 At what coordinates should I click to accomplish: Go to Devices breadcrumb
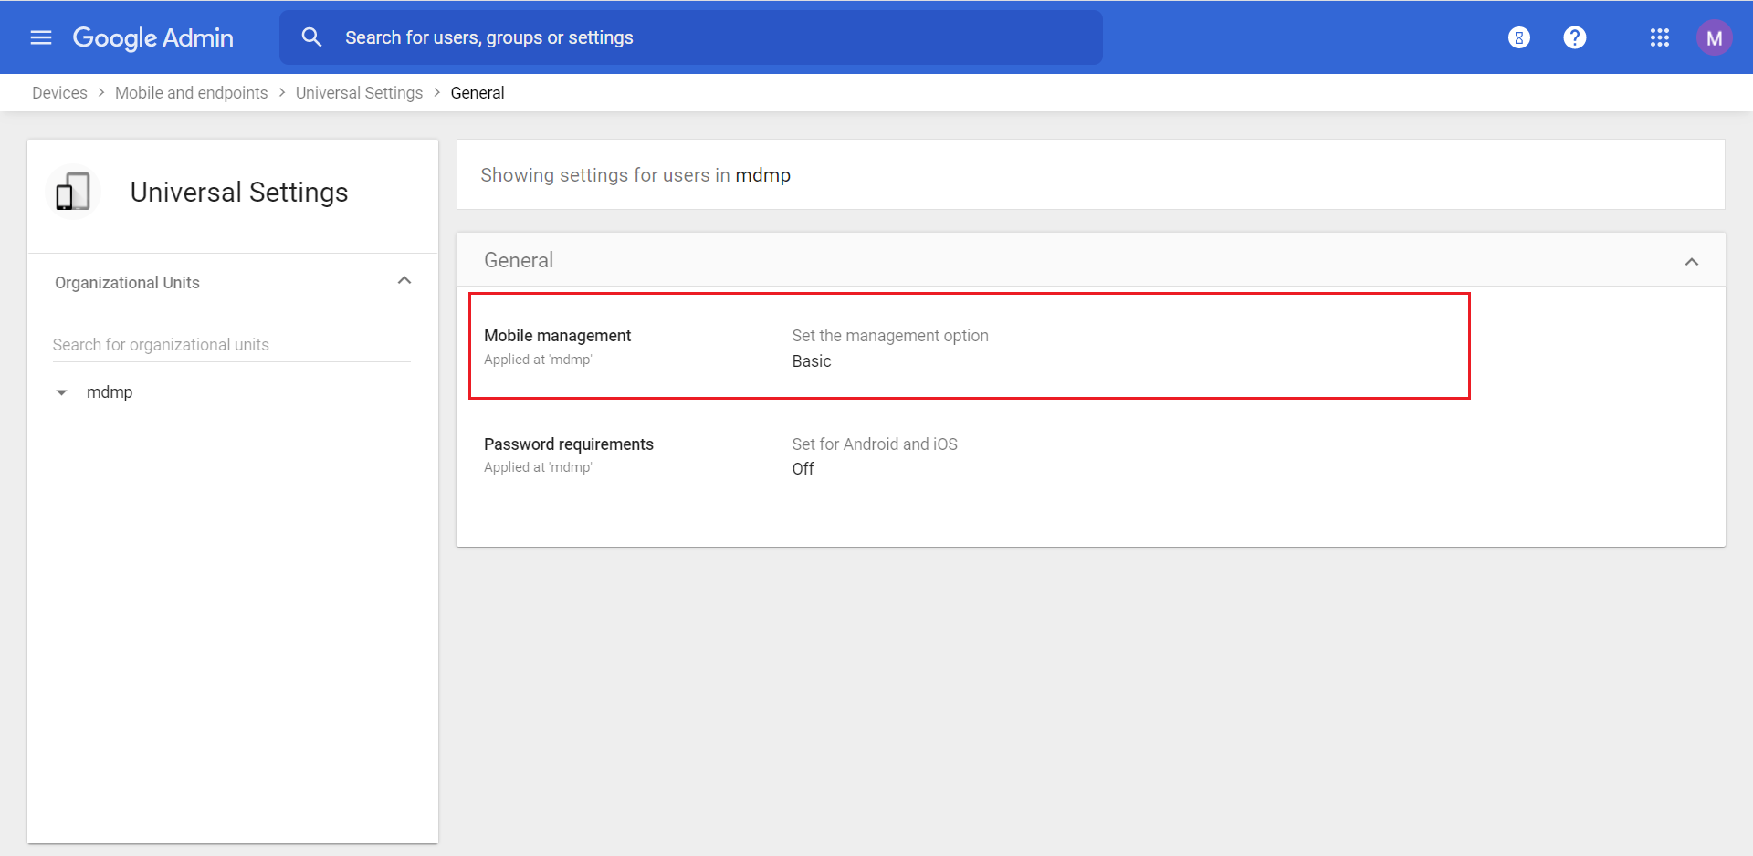[59, 93]
